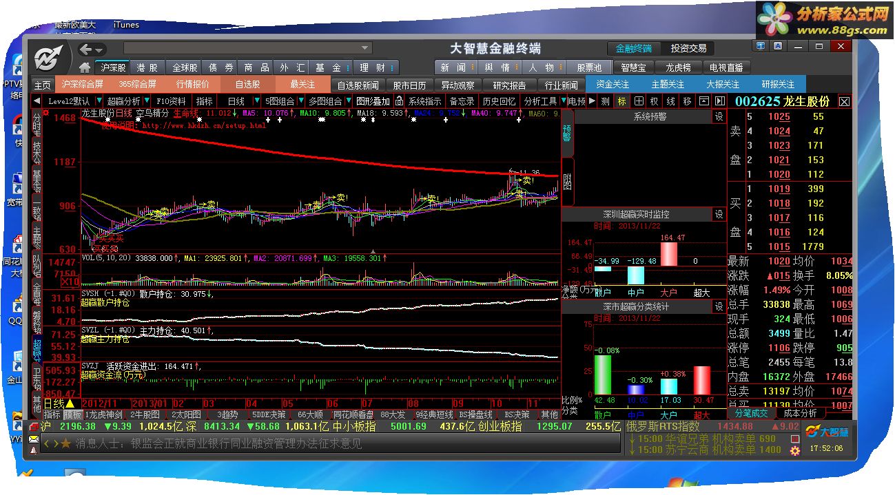This screenshot has height=495, width=895.
Task: Select the 模板 bottom chart tab
Action: coord(73,415)
